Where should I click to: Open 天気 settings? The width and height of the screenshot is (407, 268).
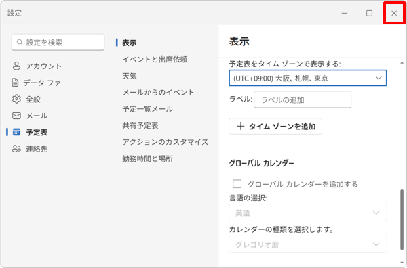click(130, 76)
